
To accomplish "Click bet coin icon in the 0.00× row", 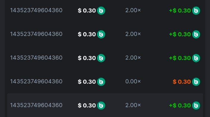I will coord(101,82).
